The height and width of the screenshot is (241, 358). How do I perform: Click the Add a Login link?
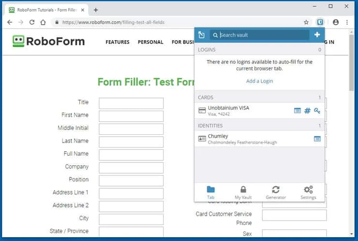pos(259,81)
